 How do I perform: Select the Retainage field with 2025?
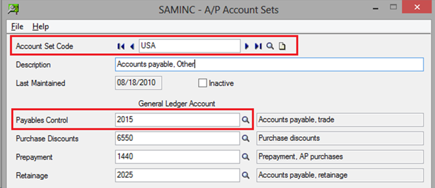click(177, 175)
